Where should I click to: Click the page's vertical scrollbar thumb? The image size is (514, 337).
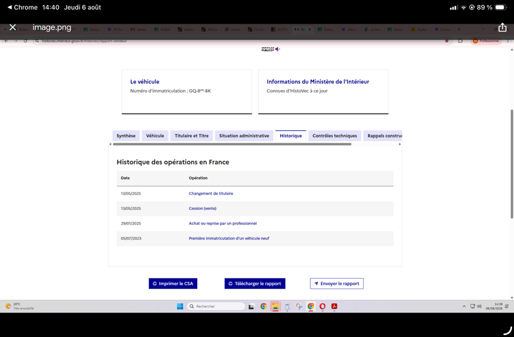[511, 164]
